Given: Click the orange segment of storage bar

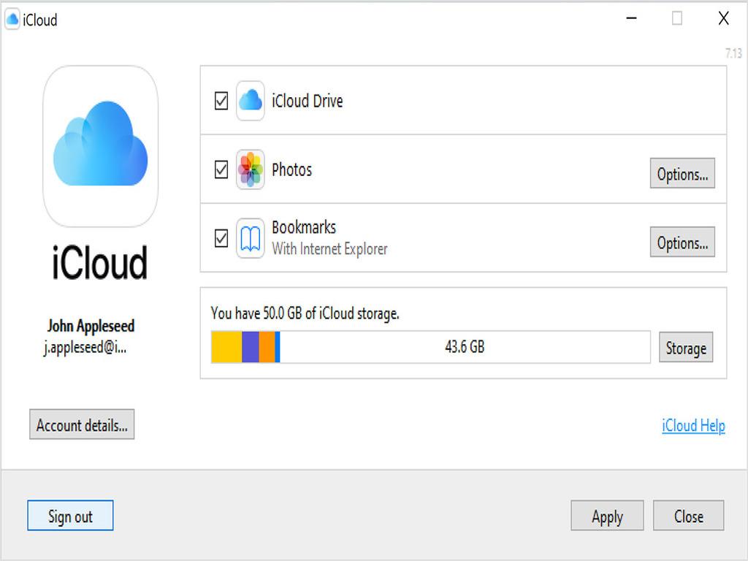Looking at the screenshot, I should [267, 347].
